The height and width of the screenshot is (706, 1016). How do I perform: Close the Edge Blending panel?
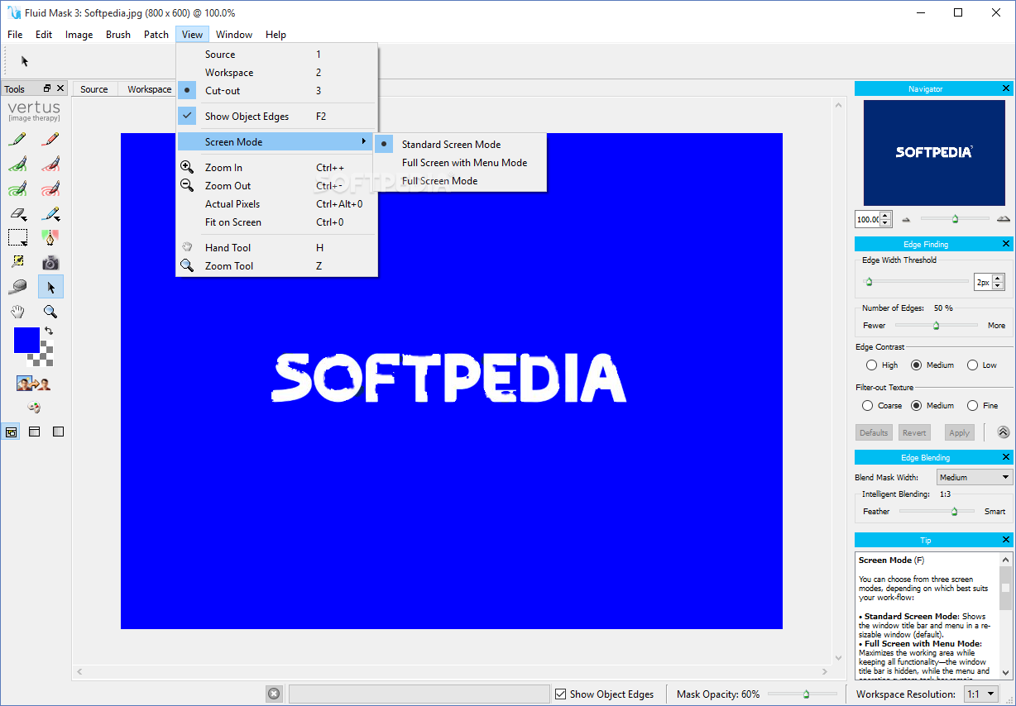point(1006,457)
